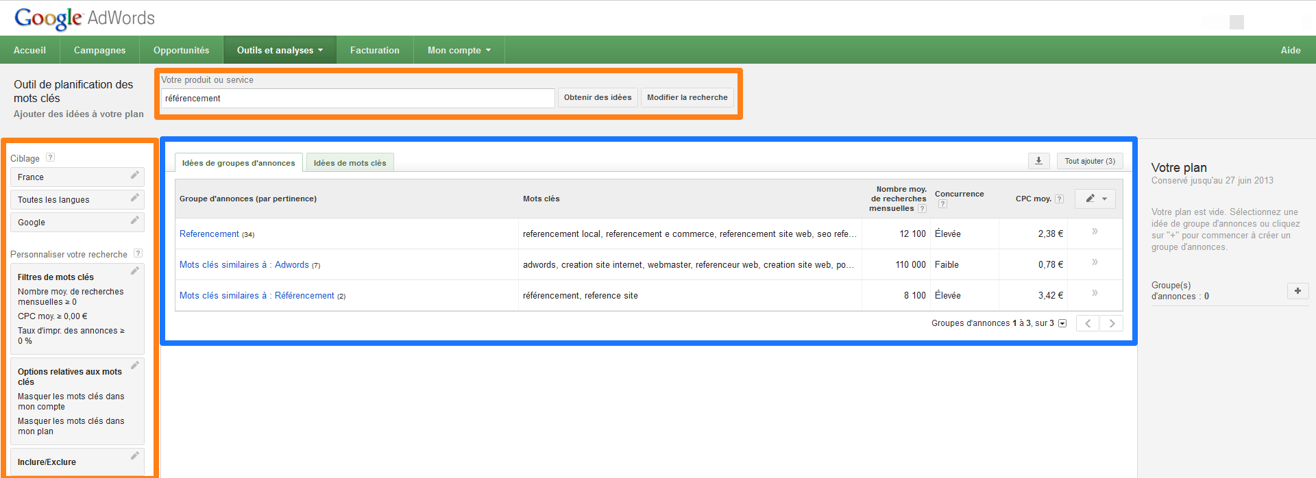Click the download ideas icon
The height and width of the screenshot is (478, 1316).
[x=1038, y=161]
